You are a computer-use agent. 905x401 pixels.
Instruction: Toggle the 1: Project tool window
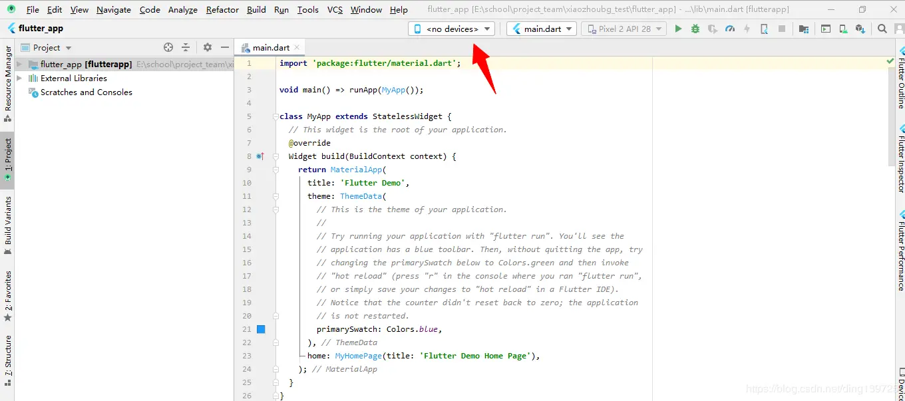(7, 160)
